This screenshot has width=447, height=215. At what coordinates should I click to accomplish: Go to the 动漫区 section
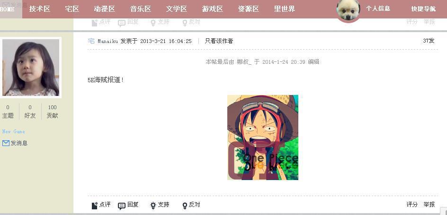click(104, 9)
